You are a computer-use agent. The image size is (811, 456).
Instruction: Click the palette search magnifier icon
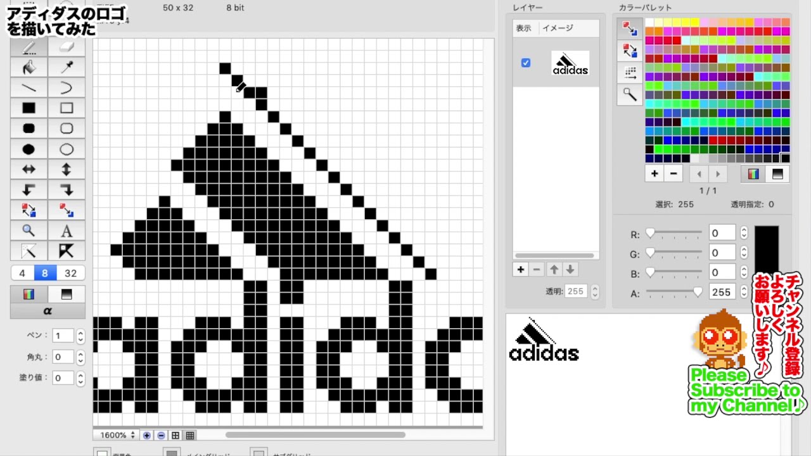click(630, 94)
